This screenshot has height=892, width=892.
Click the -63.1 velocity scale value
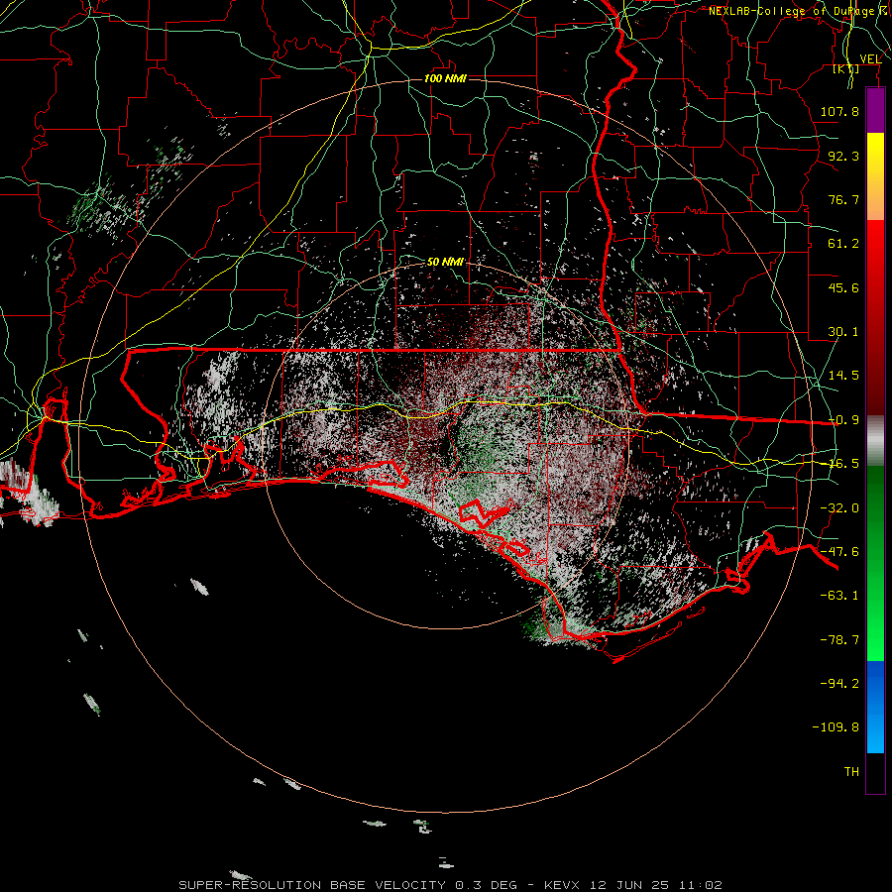pyautogui.click(x=839, y=596)
